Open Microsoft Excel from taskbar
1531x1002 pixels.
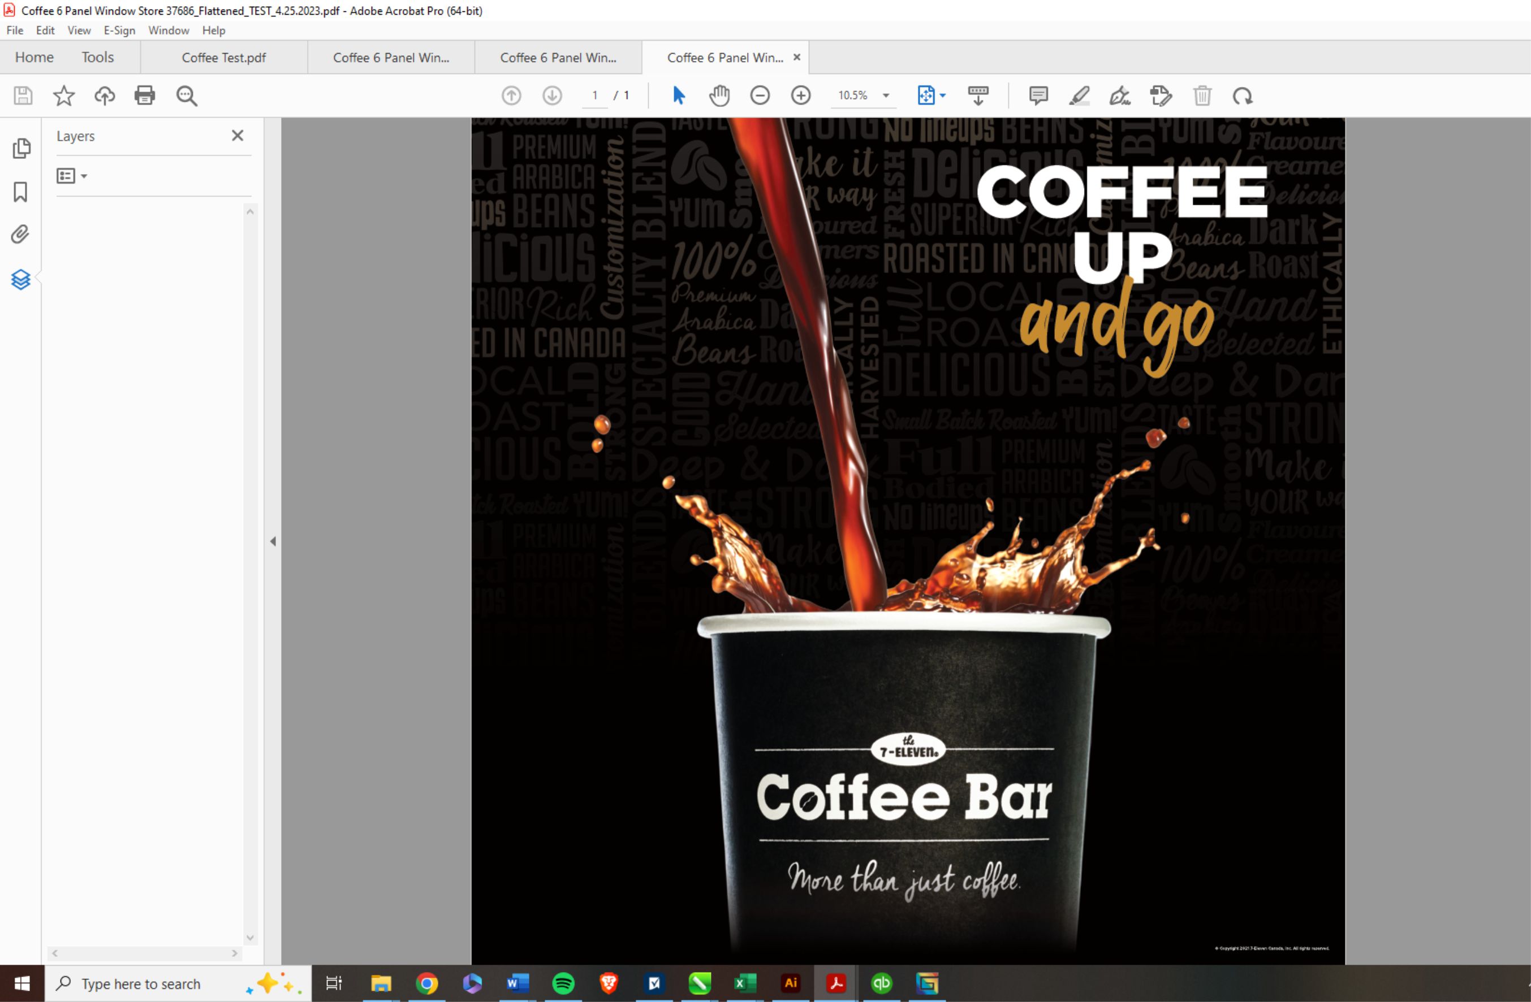[745, 983]
